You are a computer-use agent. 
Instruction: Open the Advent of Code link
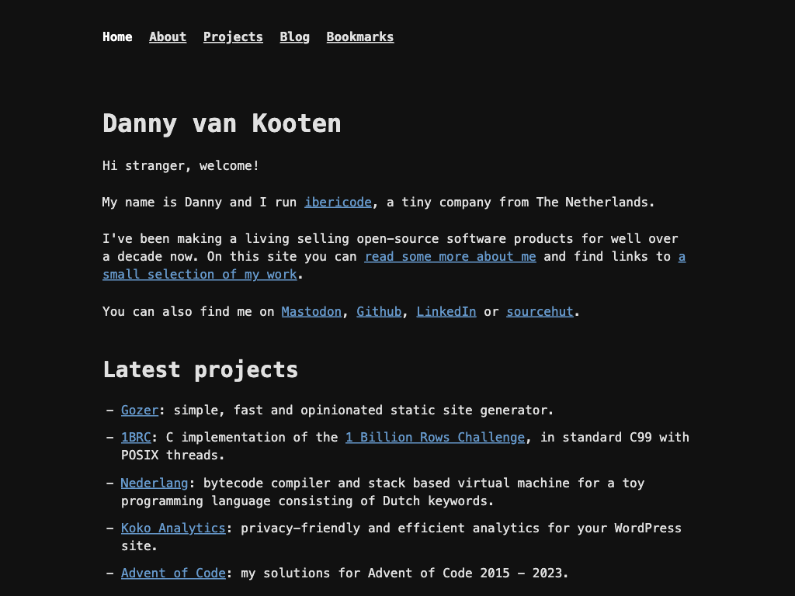pos(173,573)
